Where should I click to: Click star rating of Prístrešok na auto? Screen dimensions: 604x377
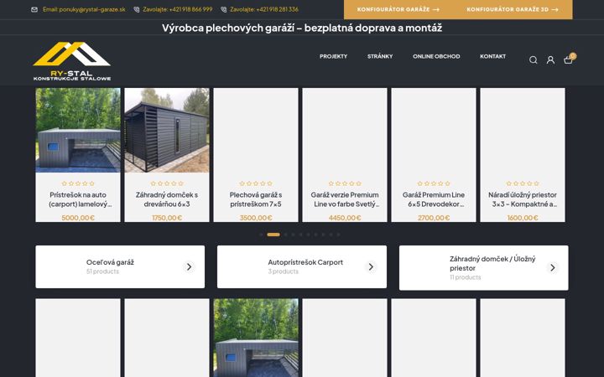click(78, 183)
